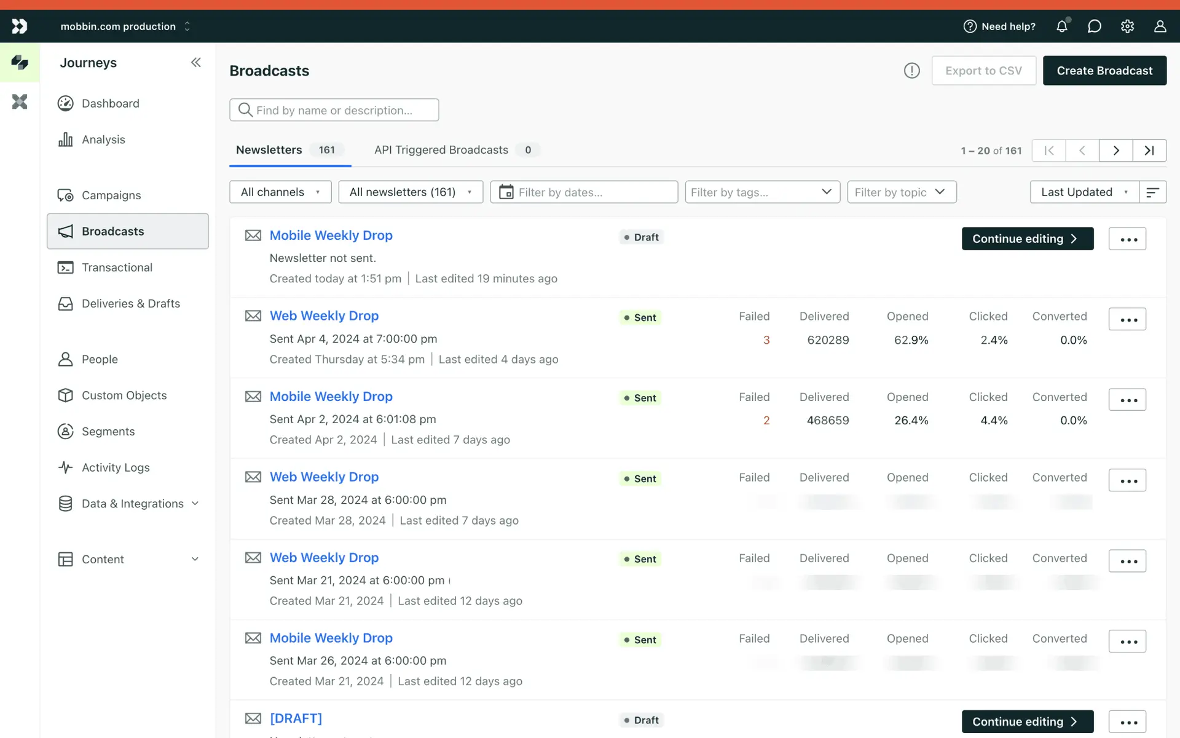The height and width of the screenshot is (738, 1180).
Task: Open the All channels dropdown
Action: point(280,192)
